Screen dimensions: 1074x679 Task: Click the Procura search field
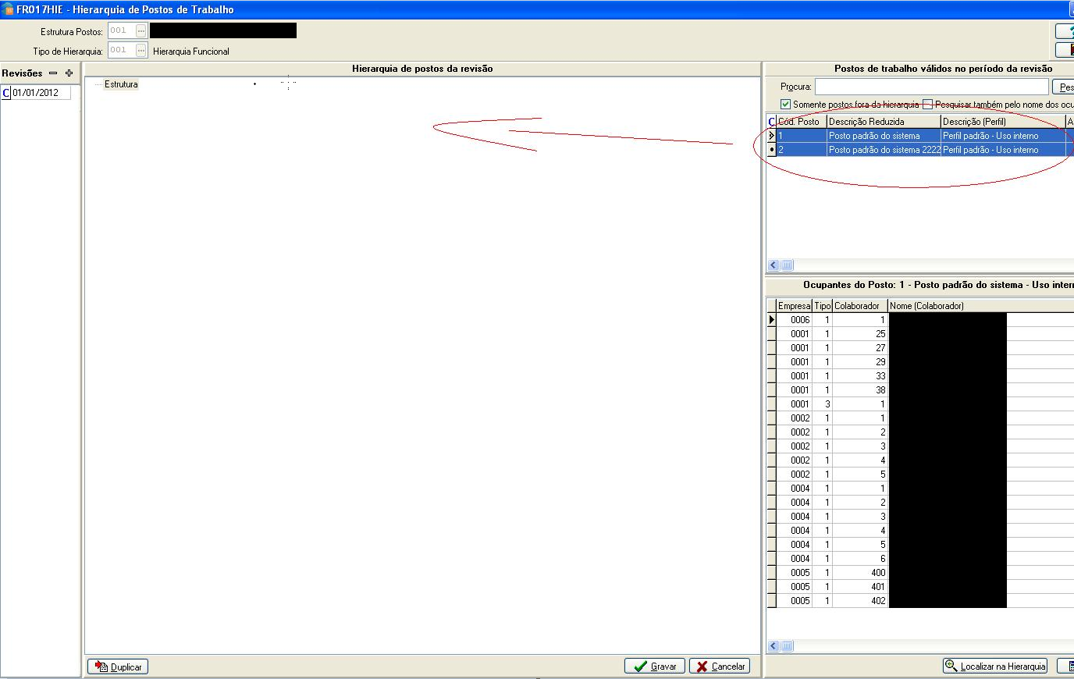click(931, 87)
